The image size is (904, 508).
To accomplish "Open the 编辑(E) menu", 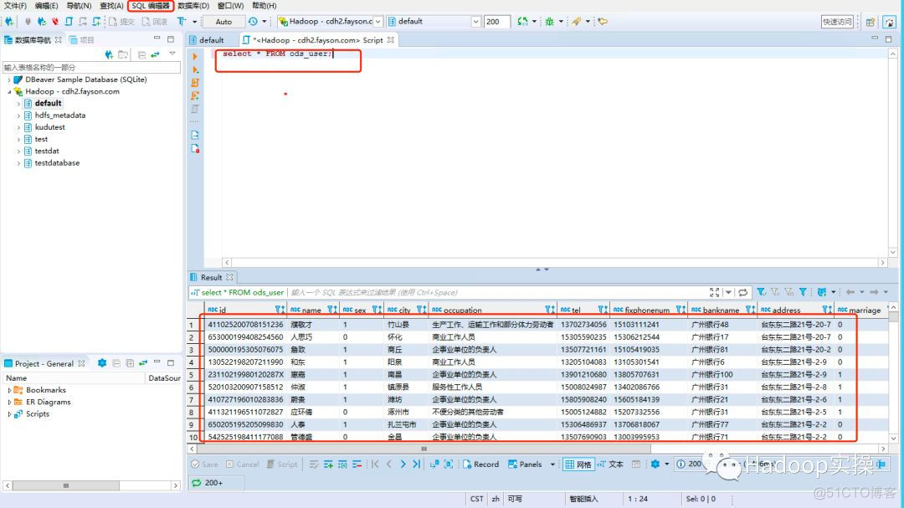I will 46,6.
